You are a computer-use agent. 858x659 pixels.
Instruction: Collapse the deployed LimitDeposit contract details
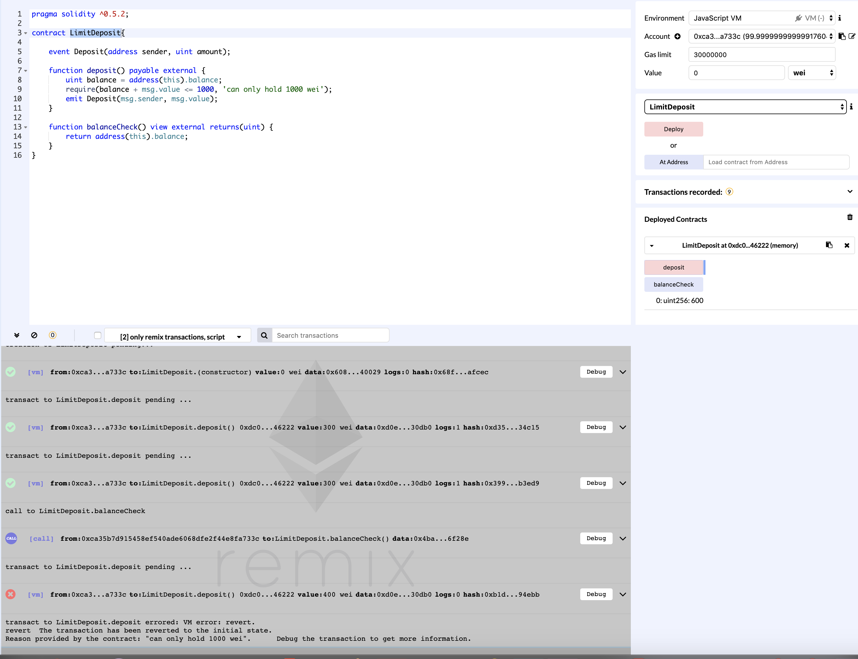(x=652, y=245)
